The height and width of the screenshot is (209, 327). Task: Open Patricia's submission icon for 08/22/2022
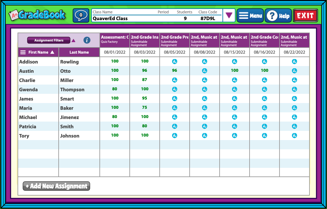tap(294, 126)
